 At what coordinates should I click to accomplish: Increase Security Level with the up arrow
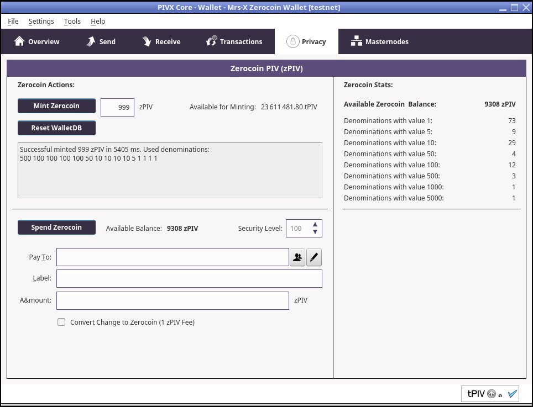click(315, 224)
